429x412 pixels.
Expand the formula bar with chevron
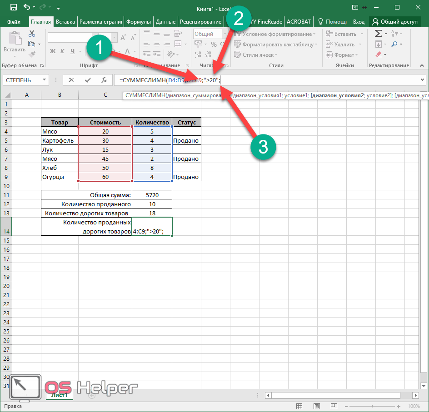tap(423, 80)
